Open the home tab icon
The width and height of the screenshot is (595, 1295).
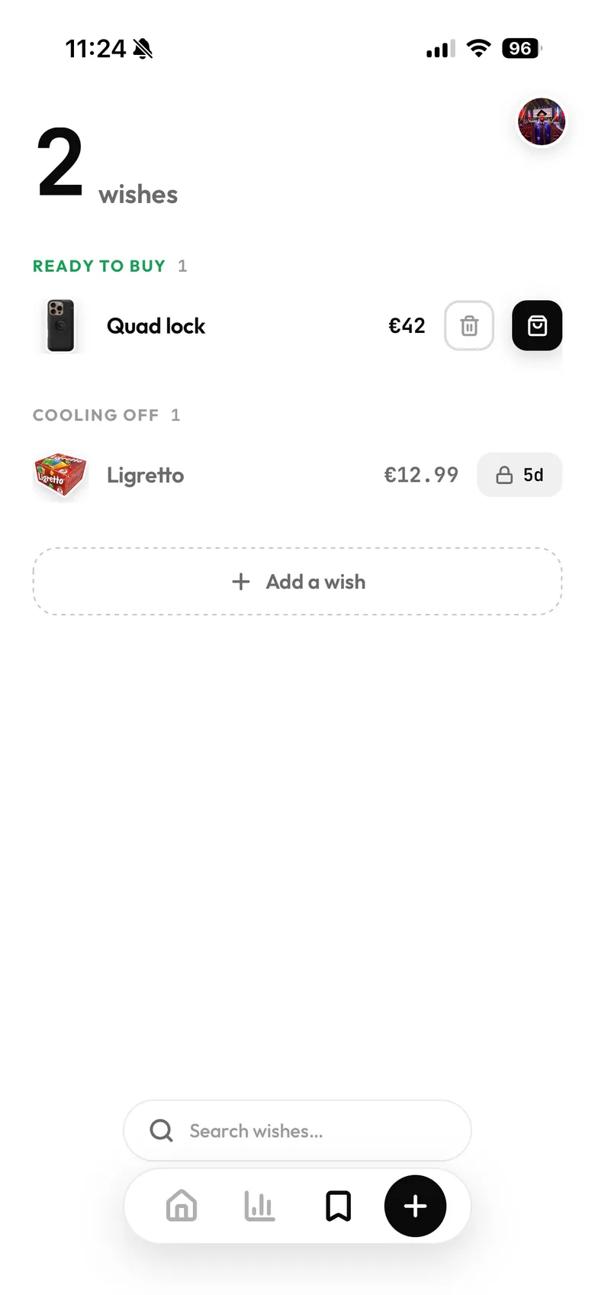(x=182, y=1206)
